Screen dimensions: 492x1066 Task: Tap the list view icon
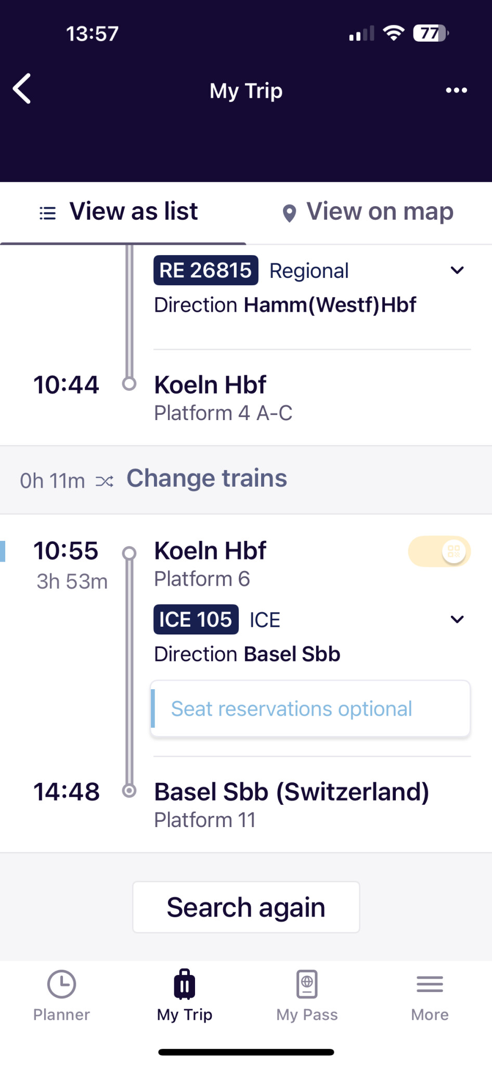pyautogui.click(x=48, y=213)
